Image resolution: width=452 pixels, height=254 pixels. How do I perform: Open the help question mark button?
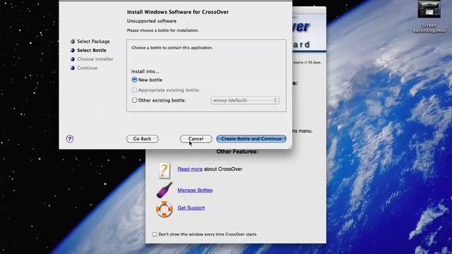point(69,139)
